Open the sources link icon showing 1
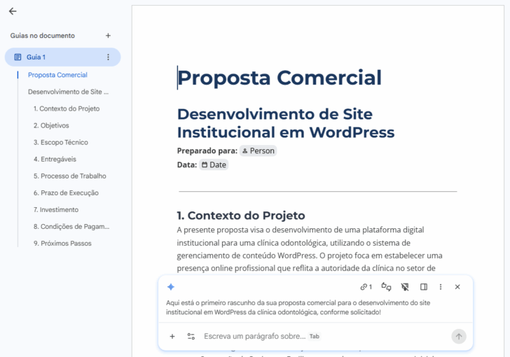Image resolution: width=510 pixels, height=357 pixels. click(366, 287)
